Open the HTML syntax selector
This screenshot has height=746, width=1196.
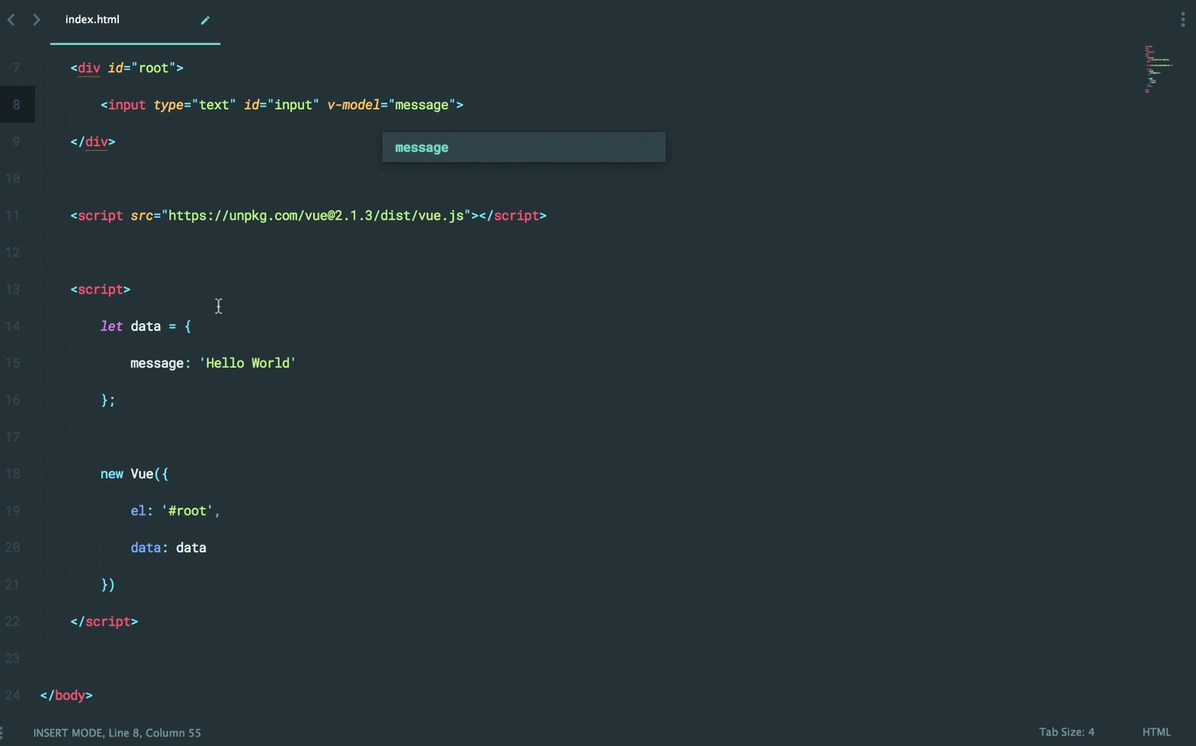tap(1156, 732)
